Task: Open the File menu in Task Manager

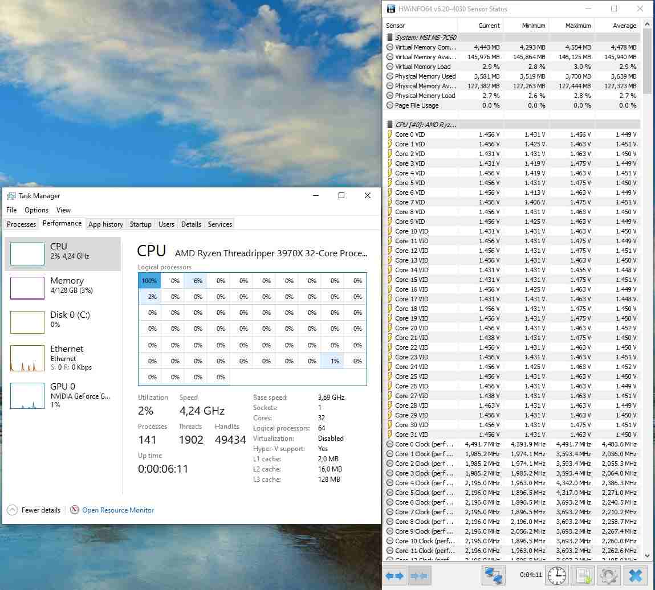Action: tap(12, 210)
